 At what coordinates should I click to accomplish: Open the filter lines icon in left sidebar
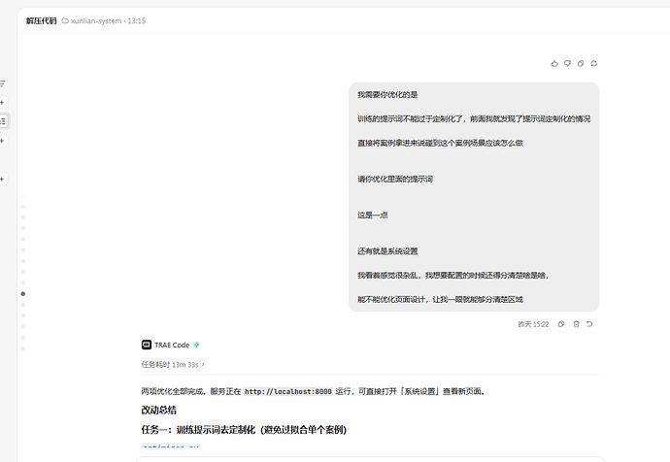[x=2, y=83]
